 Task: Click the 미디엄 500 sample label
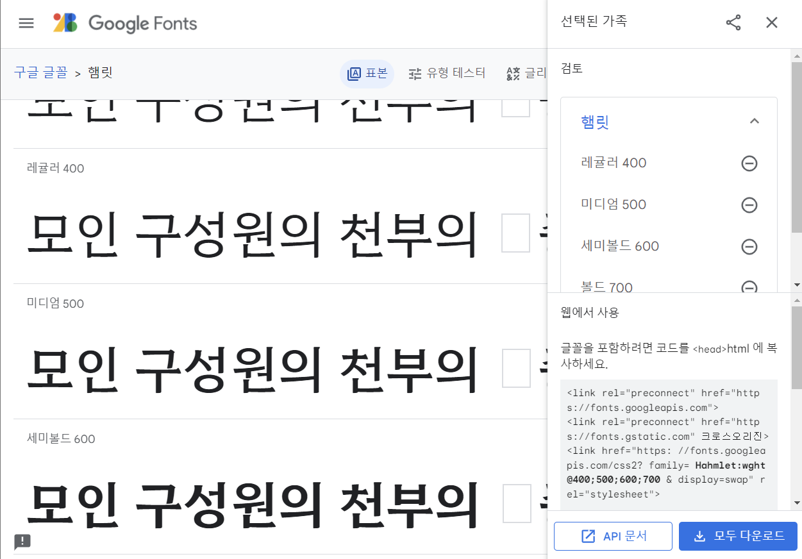click(x=55, y=304)
